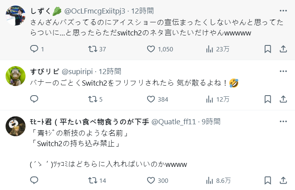
Task: Like Quatle_ff11's tweet with 300 likes
Action: pyautogui.click(x=151, y=180)
